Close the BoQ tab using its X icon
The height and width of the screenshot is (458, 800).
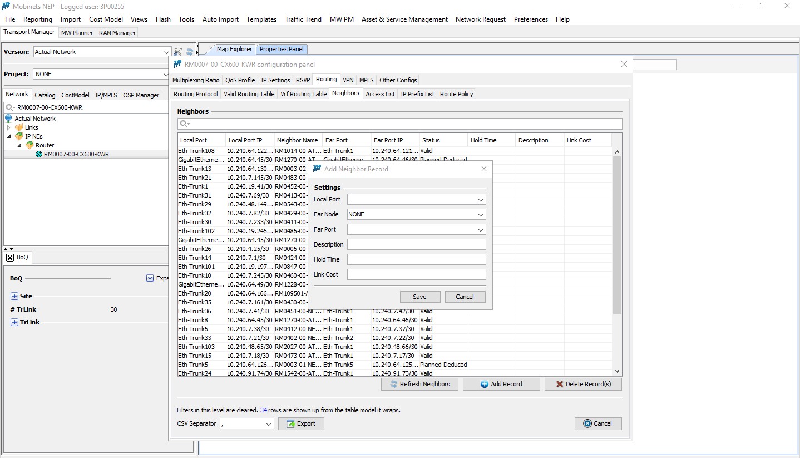10,258
